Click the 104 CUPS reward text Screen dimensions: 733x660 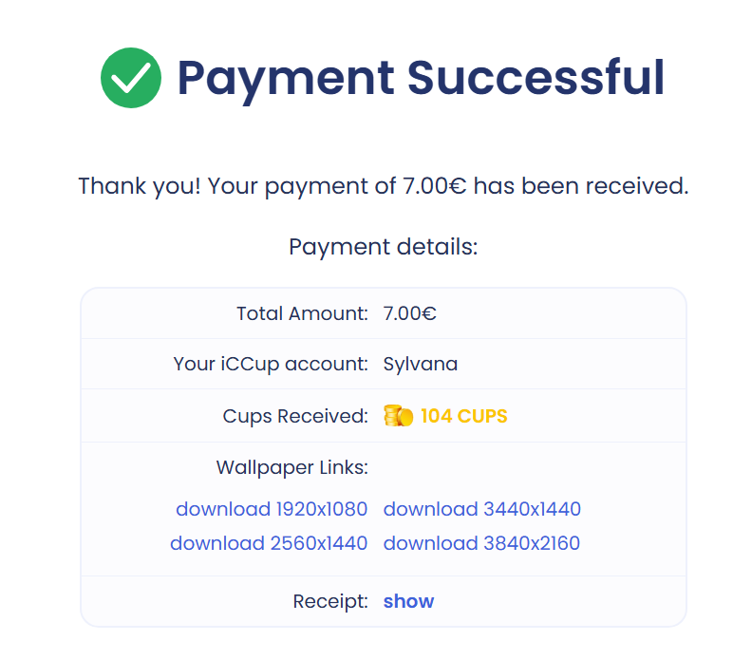pos(463,416)
